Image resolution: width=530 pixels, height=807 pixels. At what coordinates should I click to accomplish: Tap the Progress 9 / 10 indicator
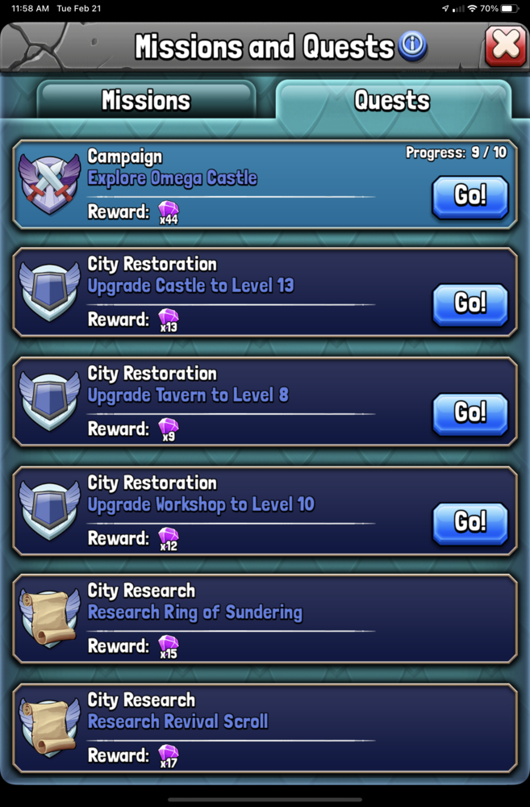tap(456, 153)
